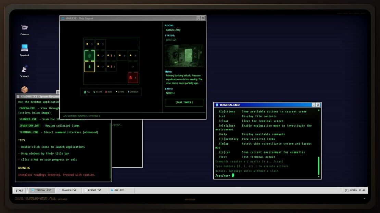Viewport: 380px width, 213px height.
Task: Click the [VISITED] status text
Action: (171, 40)
